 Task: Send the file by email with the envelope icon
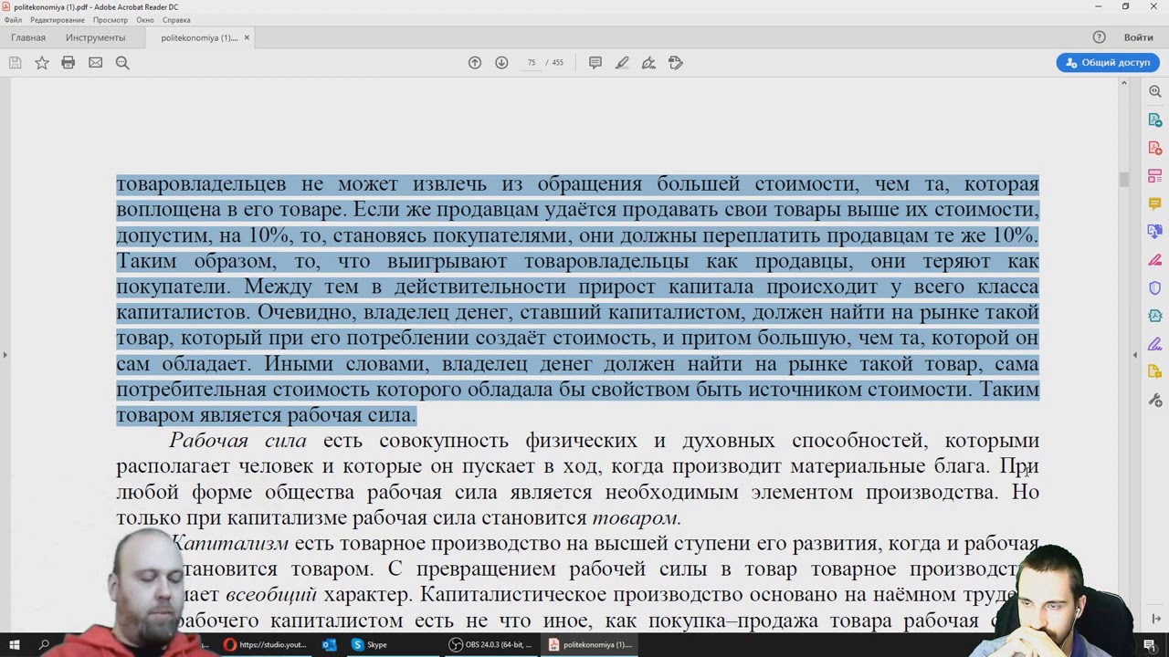coord(95,63)
